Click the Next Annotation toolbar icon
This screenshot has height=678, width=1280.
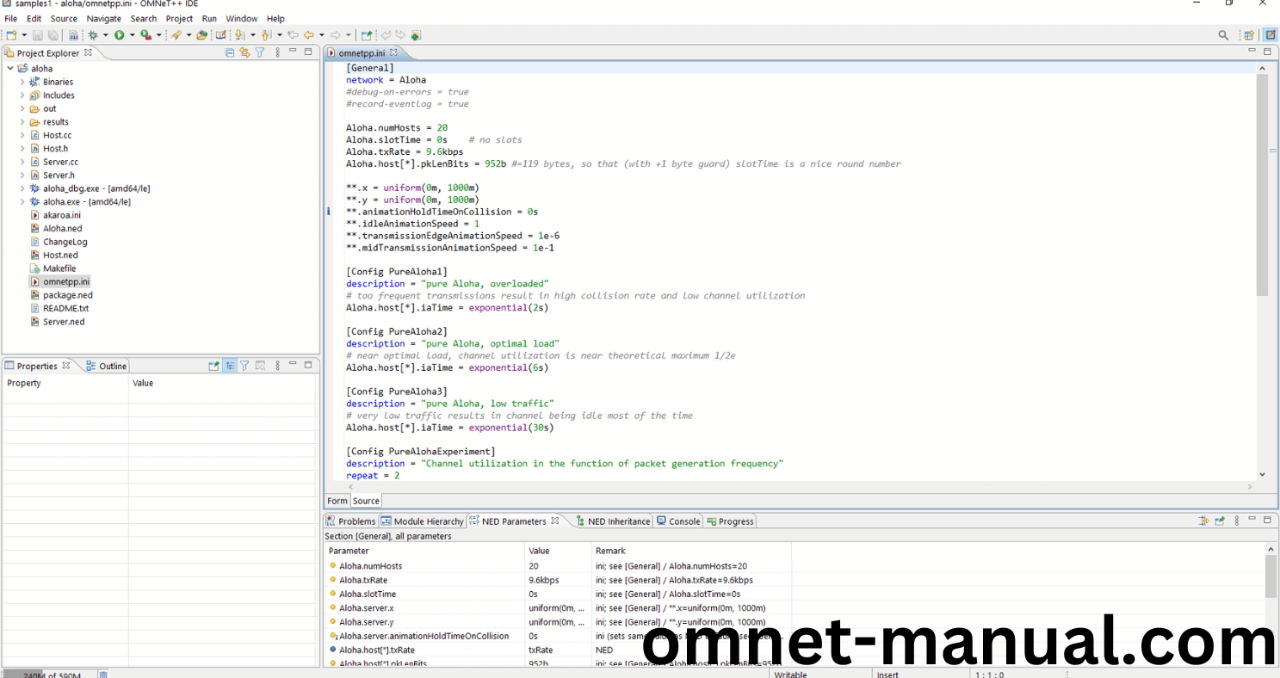click(x=238, y=35)
